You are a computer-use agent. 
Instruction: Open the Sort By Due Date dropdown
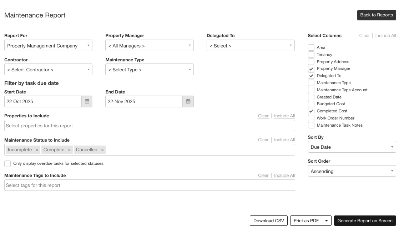tap(352, 147)
